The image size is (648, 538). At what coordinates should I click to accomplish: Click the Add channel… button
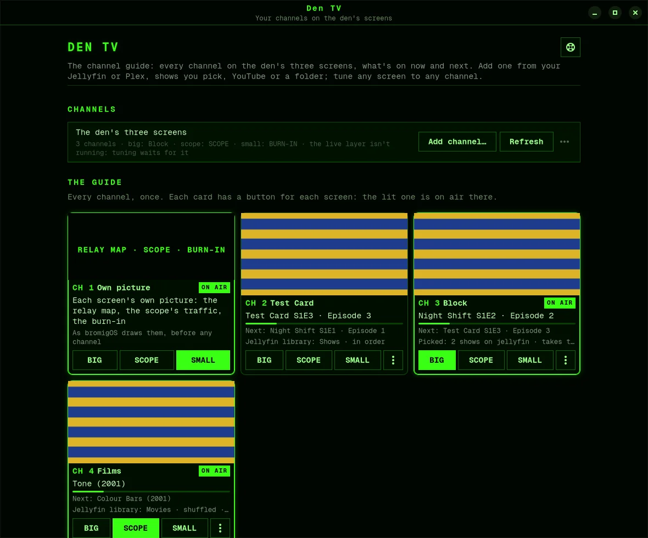point(457,142)
